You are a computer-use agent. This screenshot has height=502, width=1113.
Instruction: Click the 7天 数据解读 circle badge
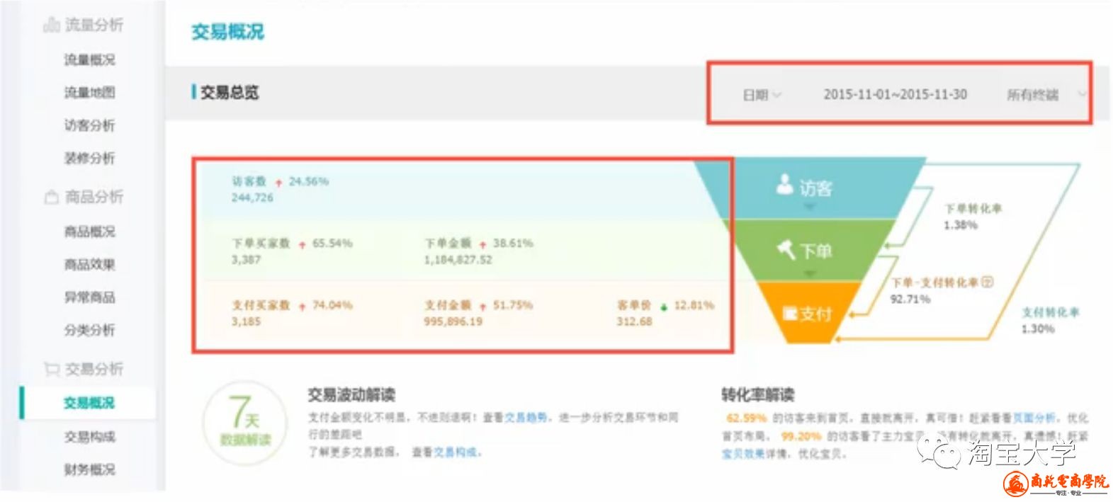(x=244, y=421)
